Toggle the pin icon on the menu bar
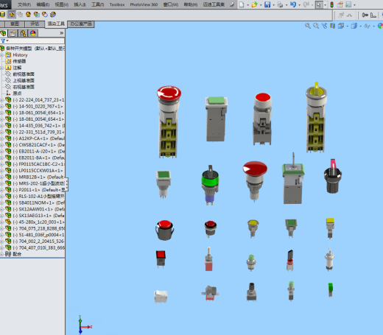 [232, 4]
